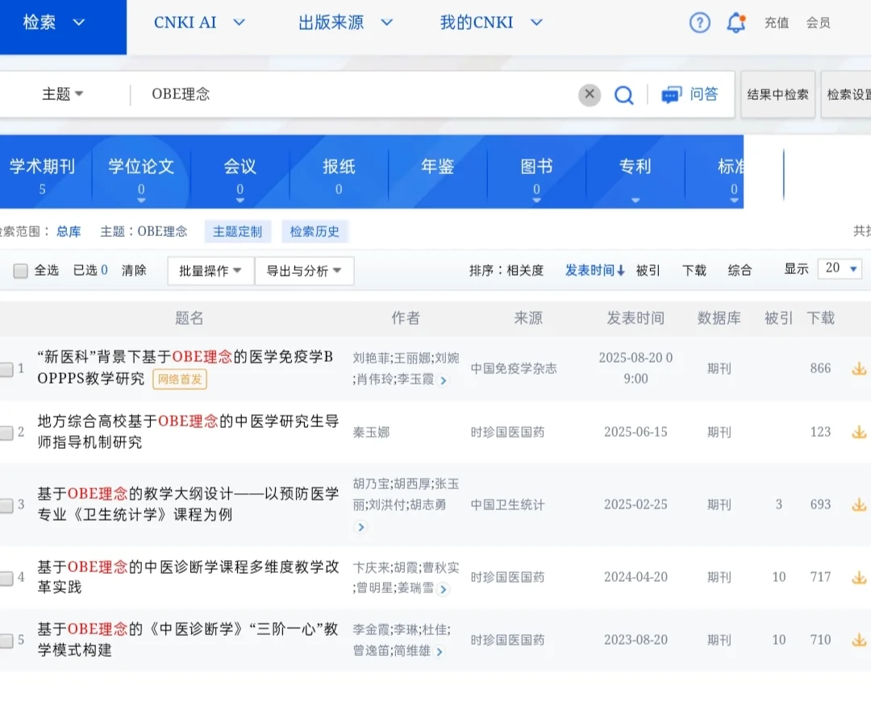Switch to the 学位论文 tab
The image size is (871, 722).
(142, 167)
